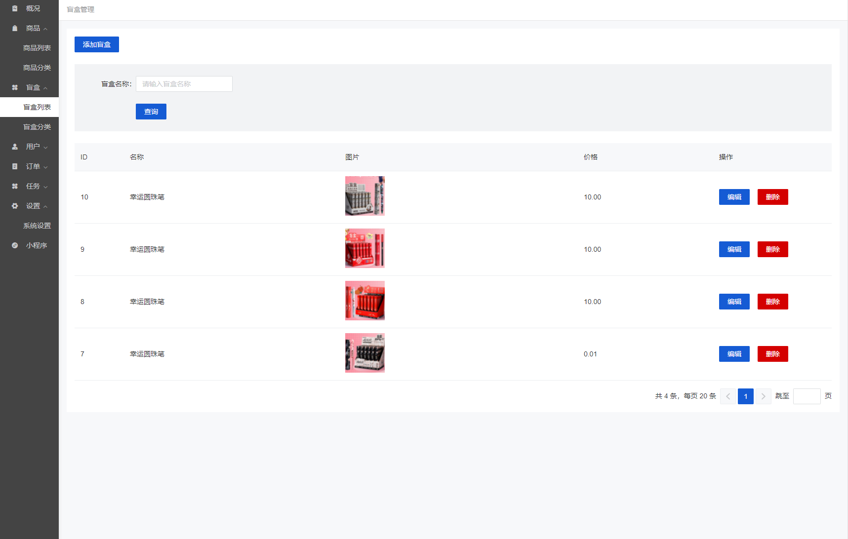Screen dimensions: 848x539
Task: Focus the 盲盒名称 input field
Action: coord(184,84)
